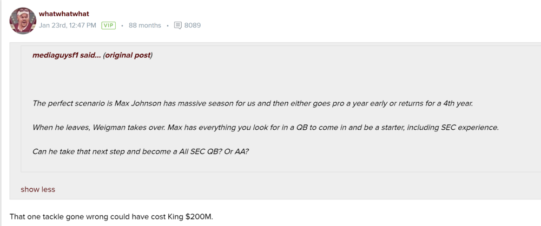The image size is (541, 226).
Task: Click the reply text about one tackle
Action: [111, 217]
